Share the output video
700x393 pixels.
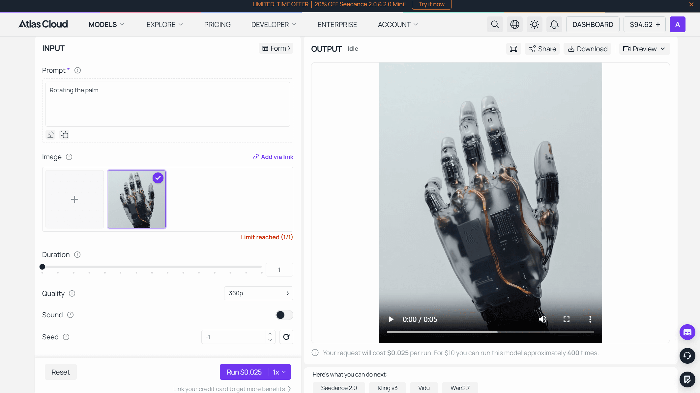[x=542, y=49]
